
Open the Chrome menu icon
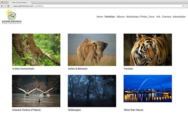pyautogui.click(x=186, y=6)
